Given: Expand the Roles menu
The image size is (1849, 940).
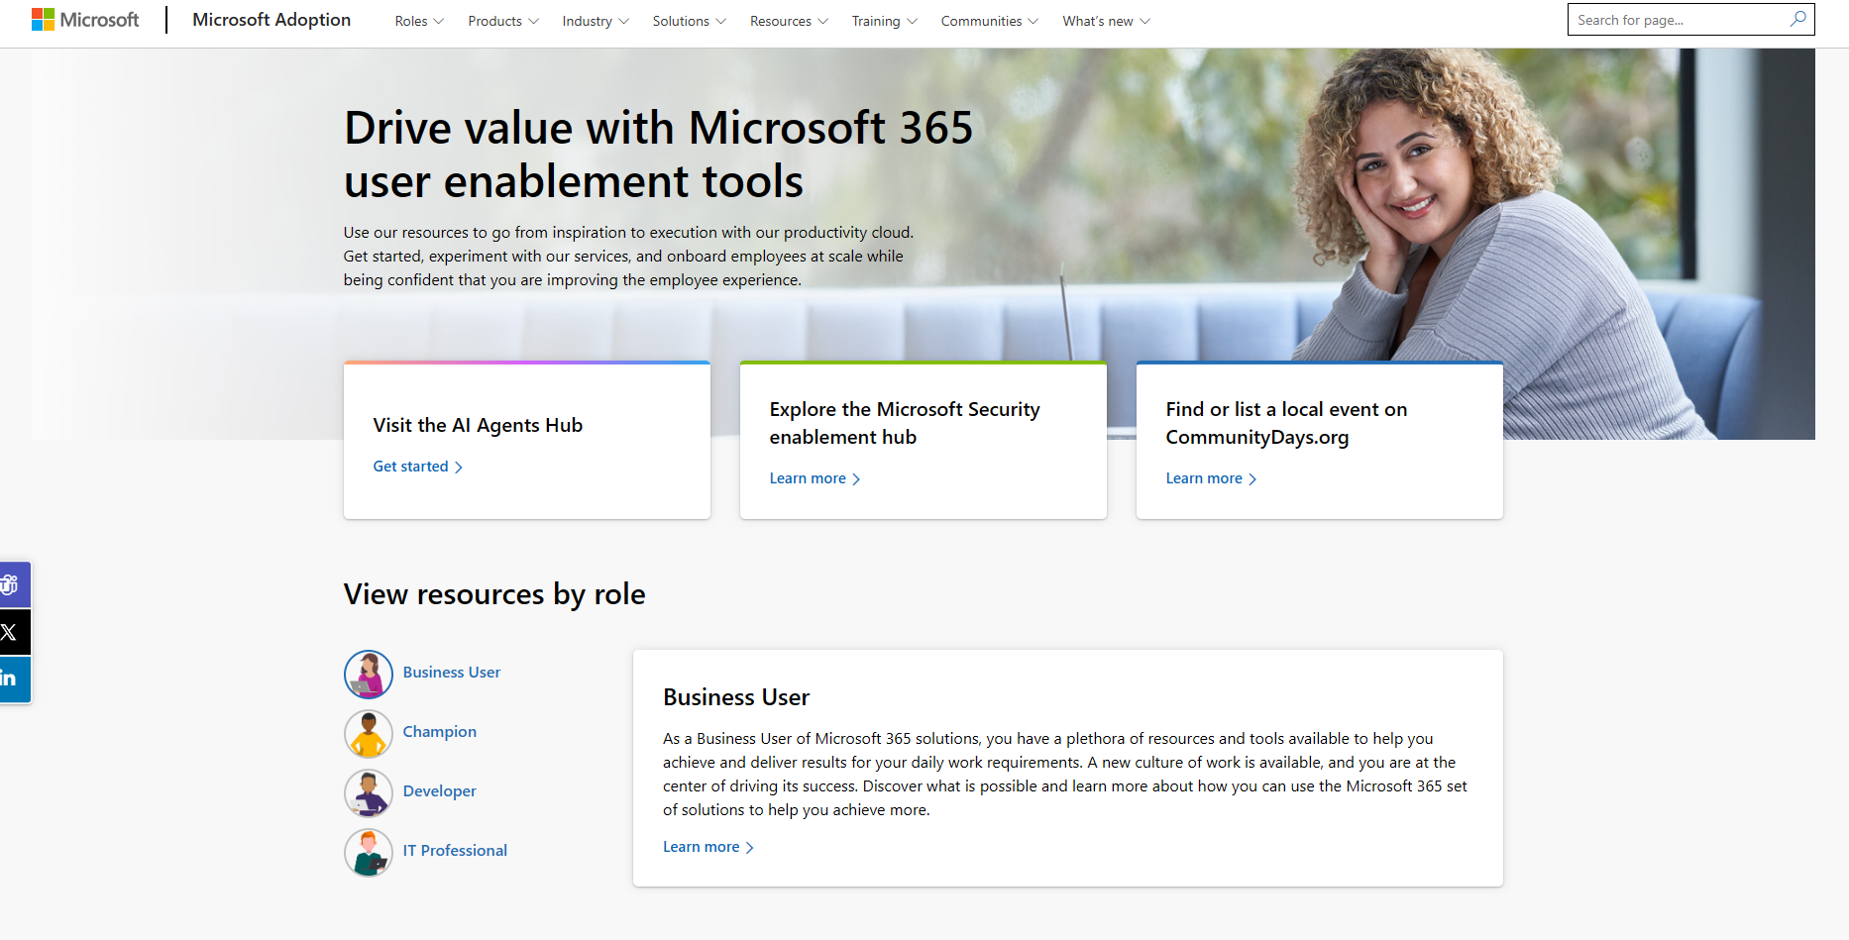Looking at the screenshot, I should point(419,21).
